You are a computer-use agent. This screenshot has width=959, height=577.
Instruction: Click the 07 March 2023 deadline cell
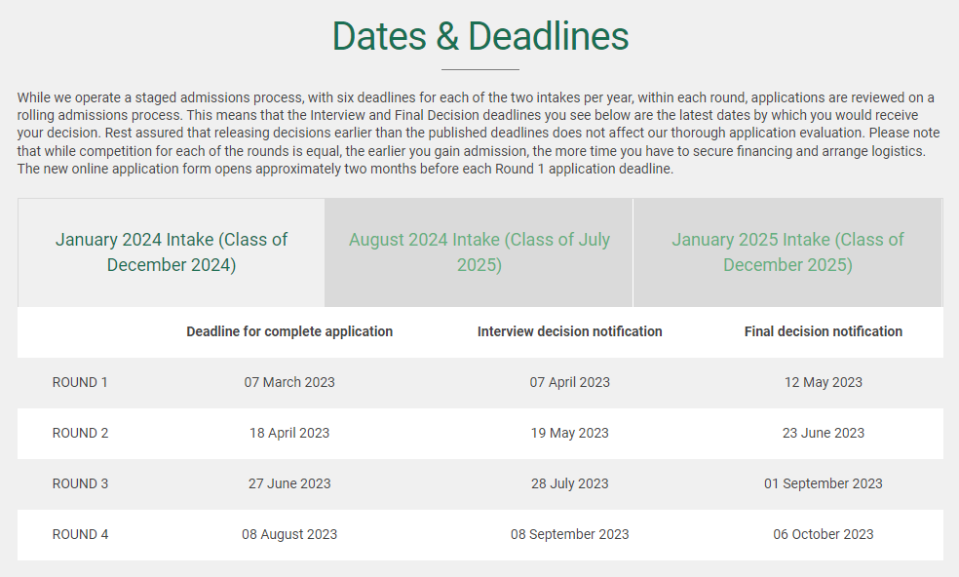289,382
